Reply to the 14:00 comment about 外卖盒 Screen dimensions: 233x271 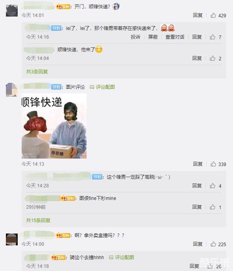click(x=198, y=244)
